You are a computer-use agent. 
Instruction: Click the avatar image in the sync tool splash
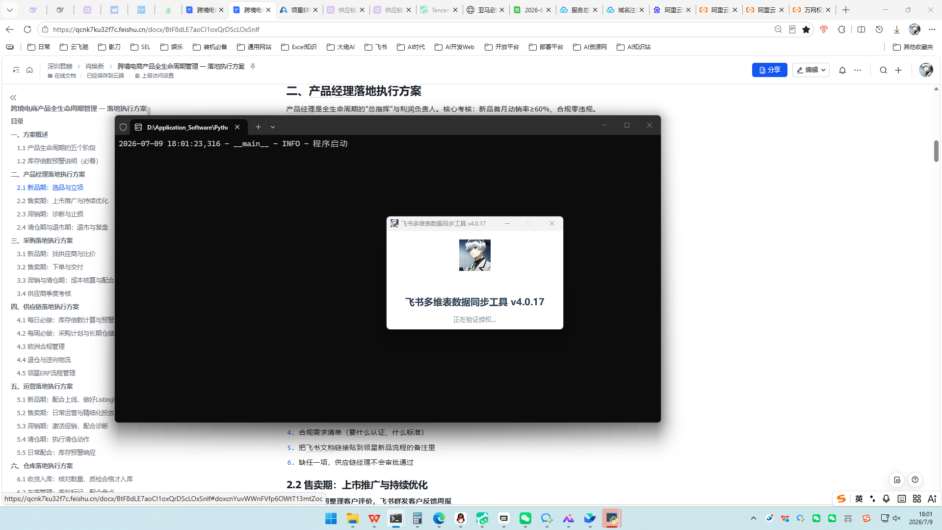coord(474,255)
